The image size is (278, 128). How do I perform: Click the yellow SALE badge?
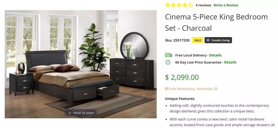pyautogui.click(x=197, y=40)
